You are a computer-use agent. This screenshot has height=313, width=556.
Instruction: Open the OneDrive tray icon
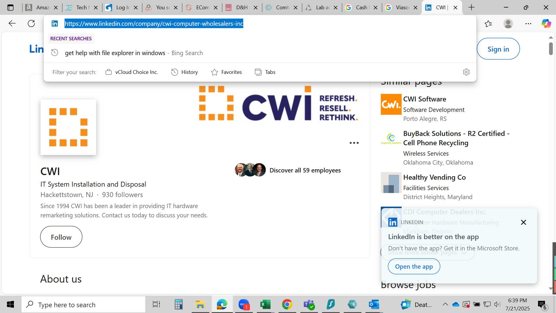[x=456, y=304]
